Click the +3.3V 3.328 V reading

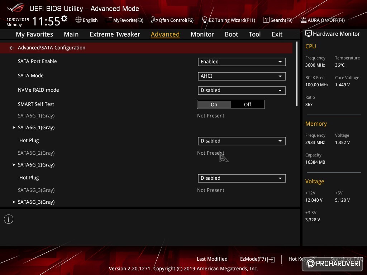(313, 220)
